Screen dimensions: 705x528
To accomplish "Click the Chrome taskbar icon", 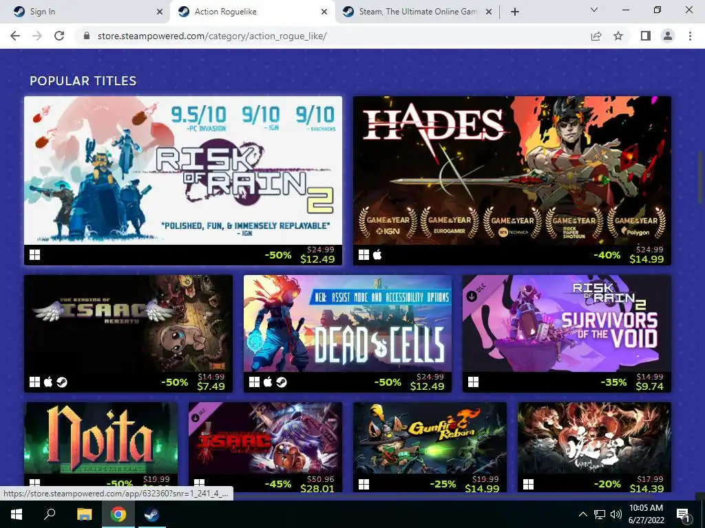I will click(118, 514).
